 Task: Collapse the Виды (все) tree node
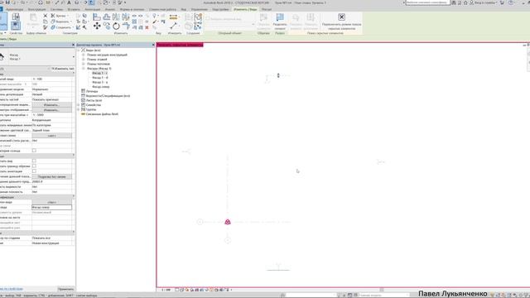(x=79, y=50)
